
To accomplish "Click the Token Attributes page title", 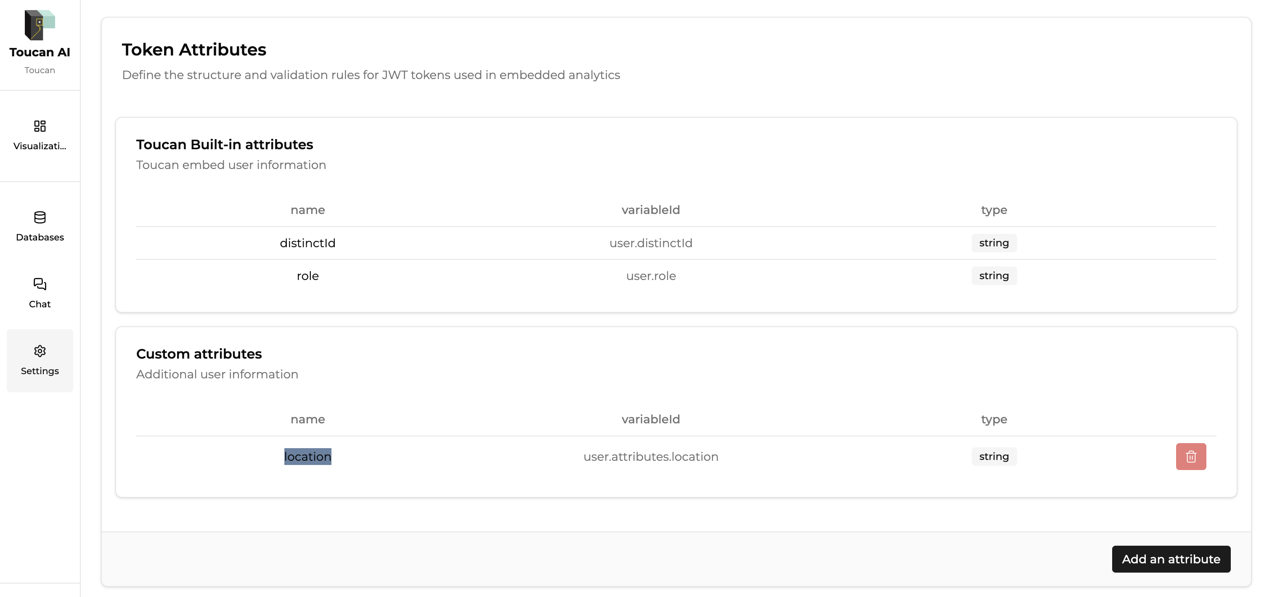I will 193,50.
